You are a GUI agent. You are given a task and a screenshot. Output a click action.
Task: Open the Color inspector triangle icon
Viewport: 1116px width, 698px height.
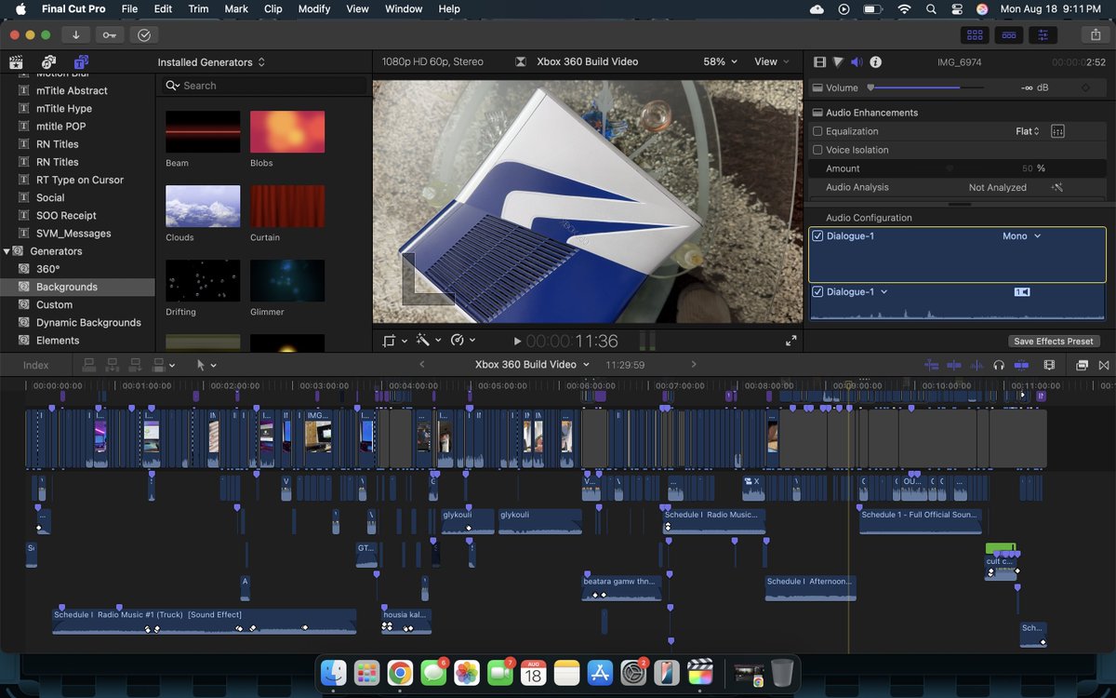point(838,62)
